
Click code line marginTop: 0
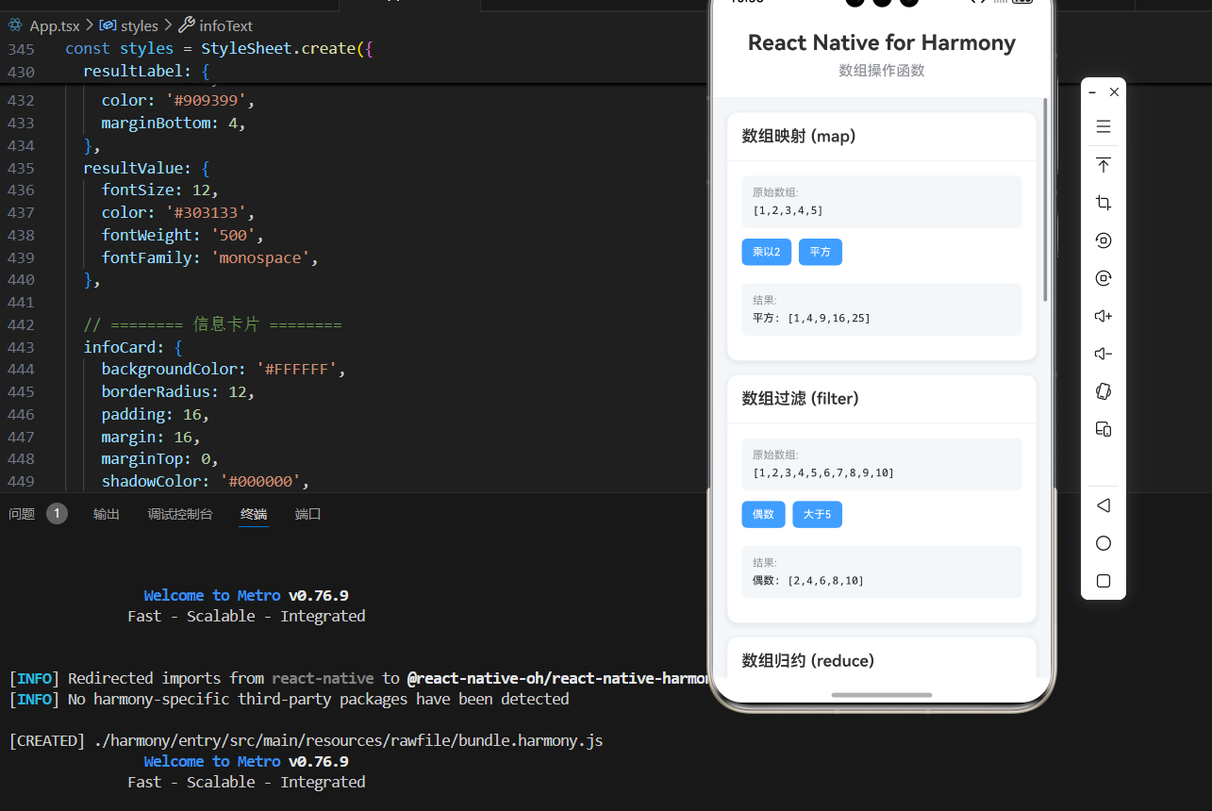point(160,459)
